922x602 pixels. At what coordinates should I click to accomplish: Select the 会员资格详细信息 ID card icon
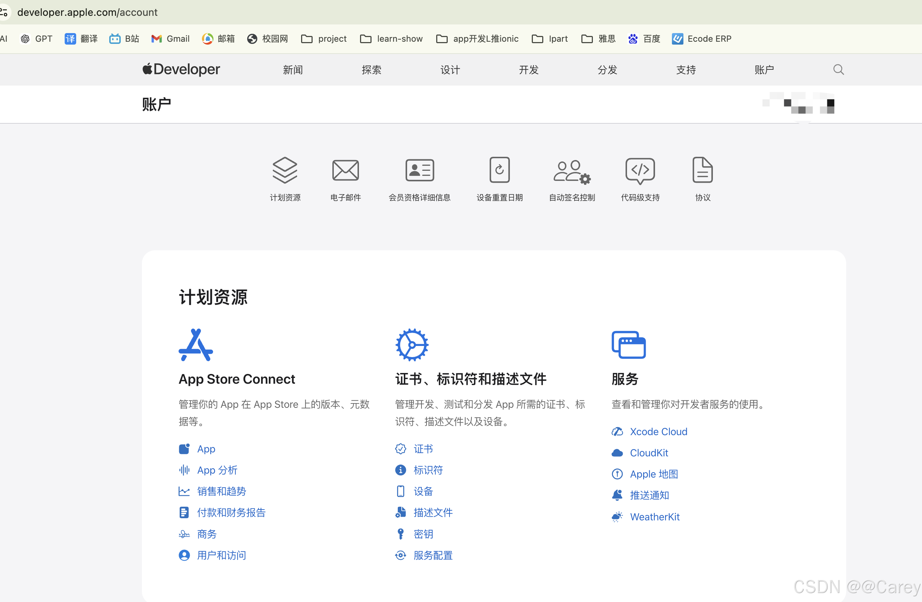pos(420,170)
